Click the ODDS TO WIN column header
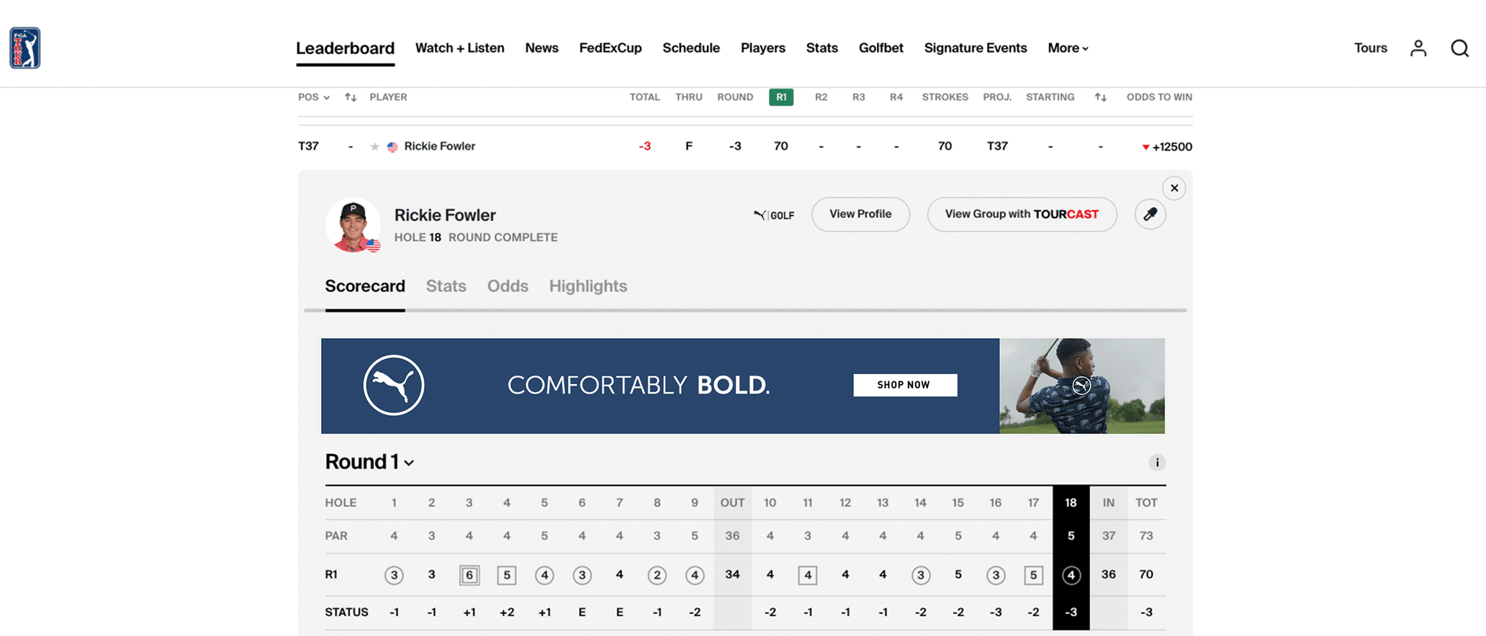The image size is (1486, 636). click(x=1159, y=97)
